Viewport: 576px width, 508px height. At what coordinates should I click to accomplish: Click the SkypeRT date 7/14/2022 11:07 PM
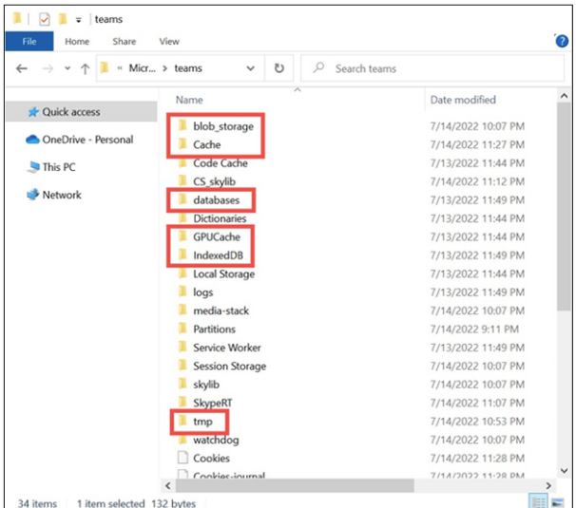[477, 403]
